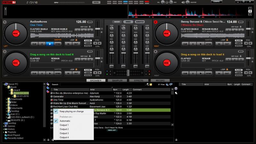
Task: Pause deck 1 playback
Action: [42, 44]
